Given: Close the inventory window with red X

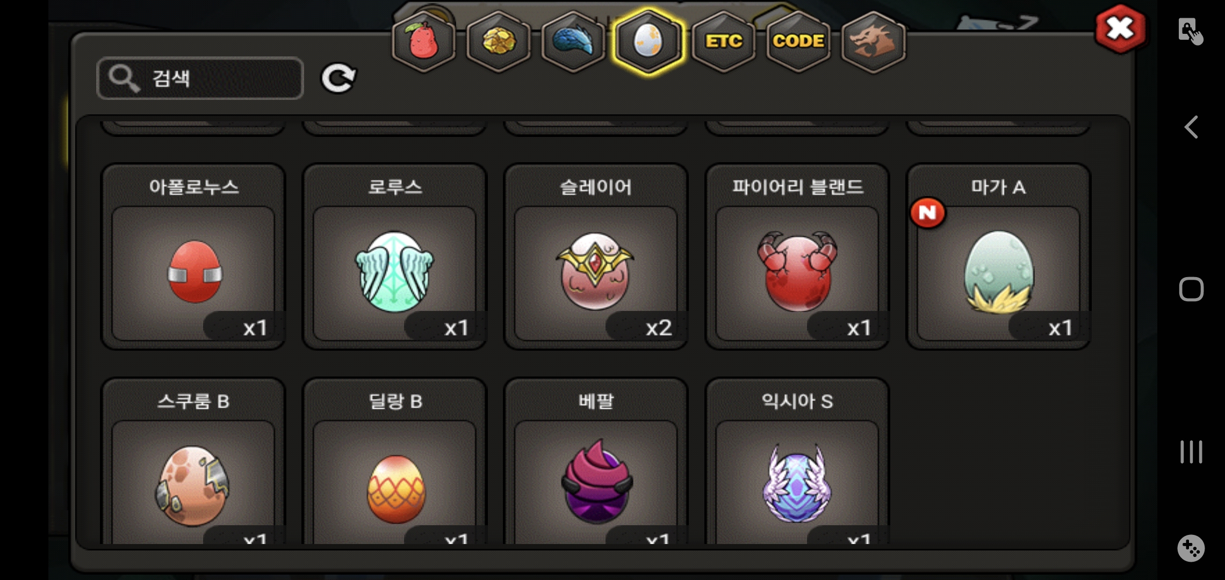Looking at the screenshot, I should (1120, 29).
